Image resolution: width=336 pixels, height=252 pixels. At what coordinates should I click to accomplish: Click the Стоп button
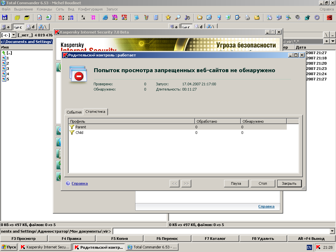263,183
